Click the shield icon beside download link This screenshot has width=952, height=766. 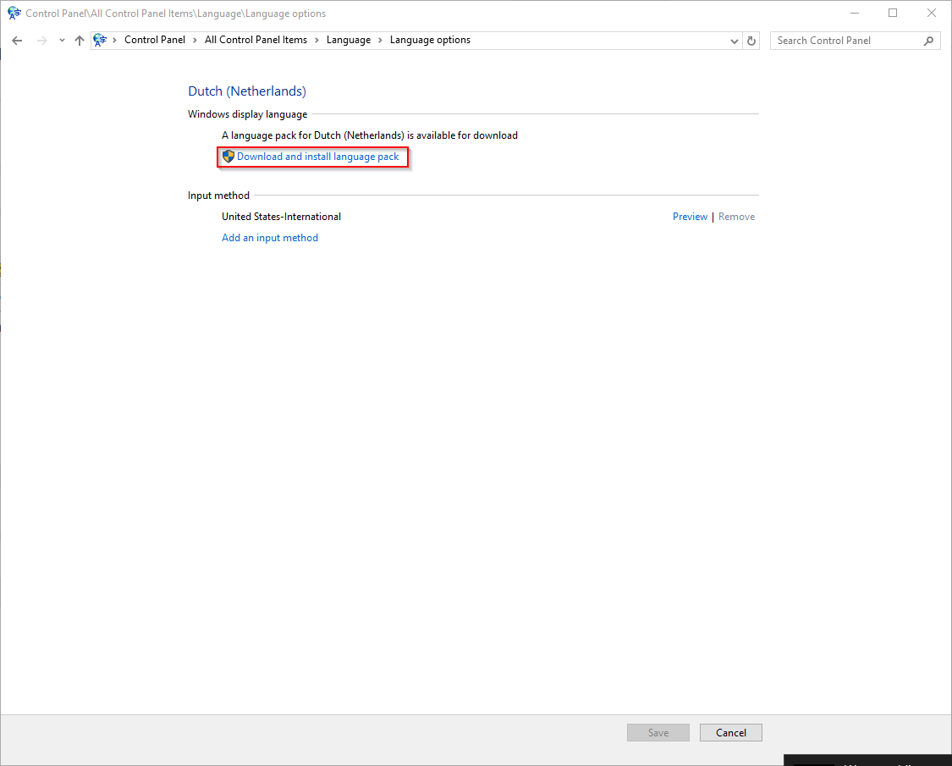pyautogui.click(x=228, y=157)
